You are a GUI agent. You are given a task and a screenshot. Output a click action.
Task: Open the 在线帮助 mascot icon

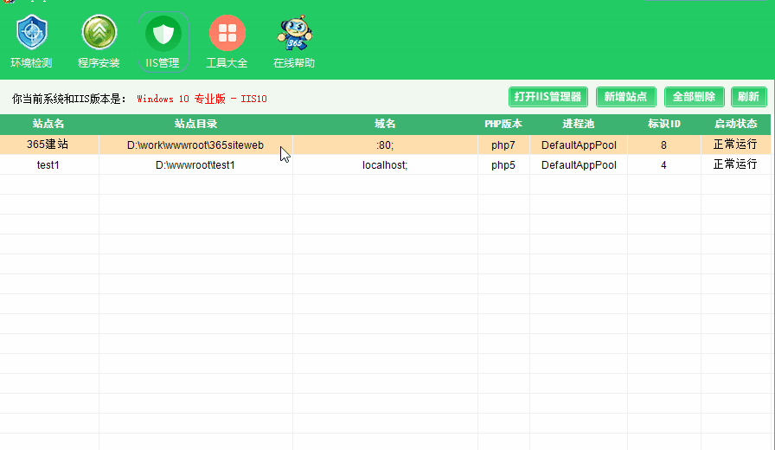[294, 33]
